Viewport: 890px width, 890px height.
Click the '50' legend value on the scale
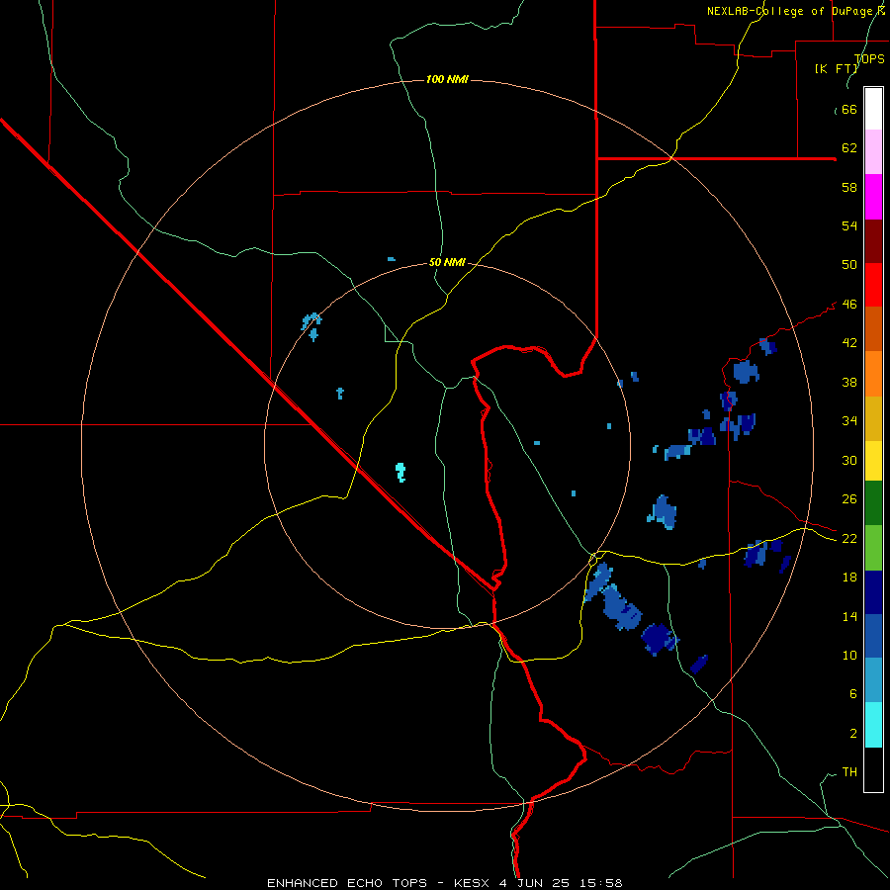point(849,265)
